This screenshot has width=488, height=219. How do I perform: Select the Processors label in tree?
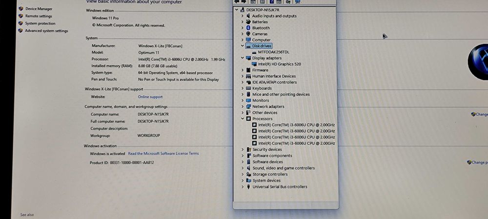point(263,119)
